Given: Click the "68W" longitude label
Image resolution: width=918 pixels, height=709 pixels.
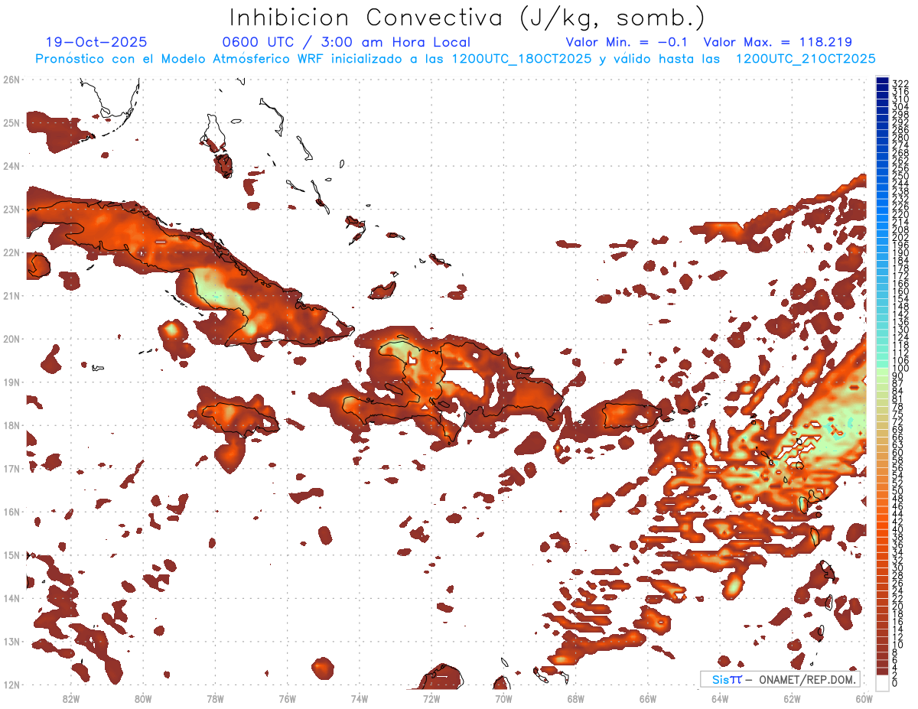Looking at the screenshot, I should pyautogui.click(x=575, y=698).
